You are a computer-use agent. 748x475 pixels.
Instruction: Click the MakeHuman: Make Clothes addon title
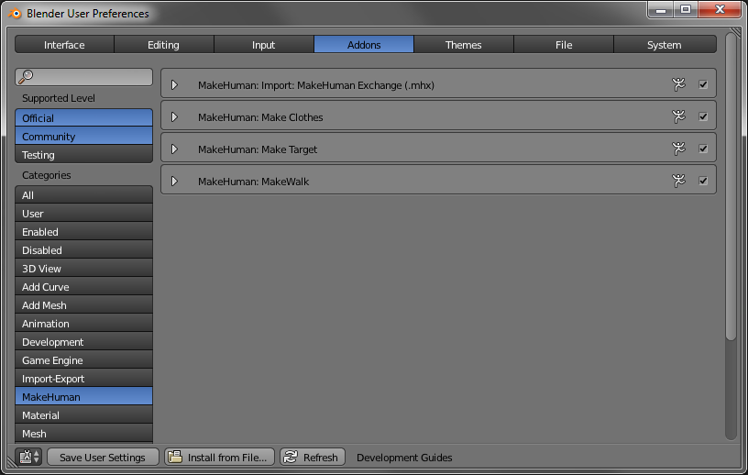point(260,117)
